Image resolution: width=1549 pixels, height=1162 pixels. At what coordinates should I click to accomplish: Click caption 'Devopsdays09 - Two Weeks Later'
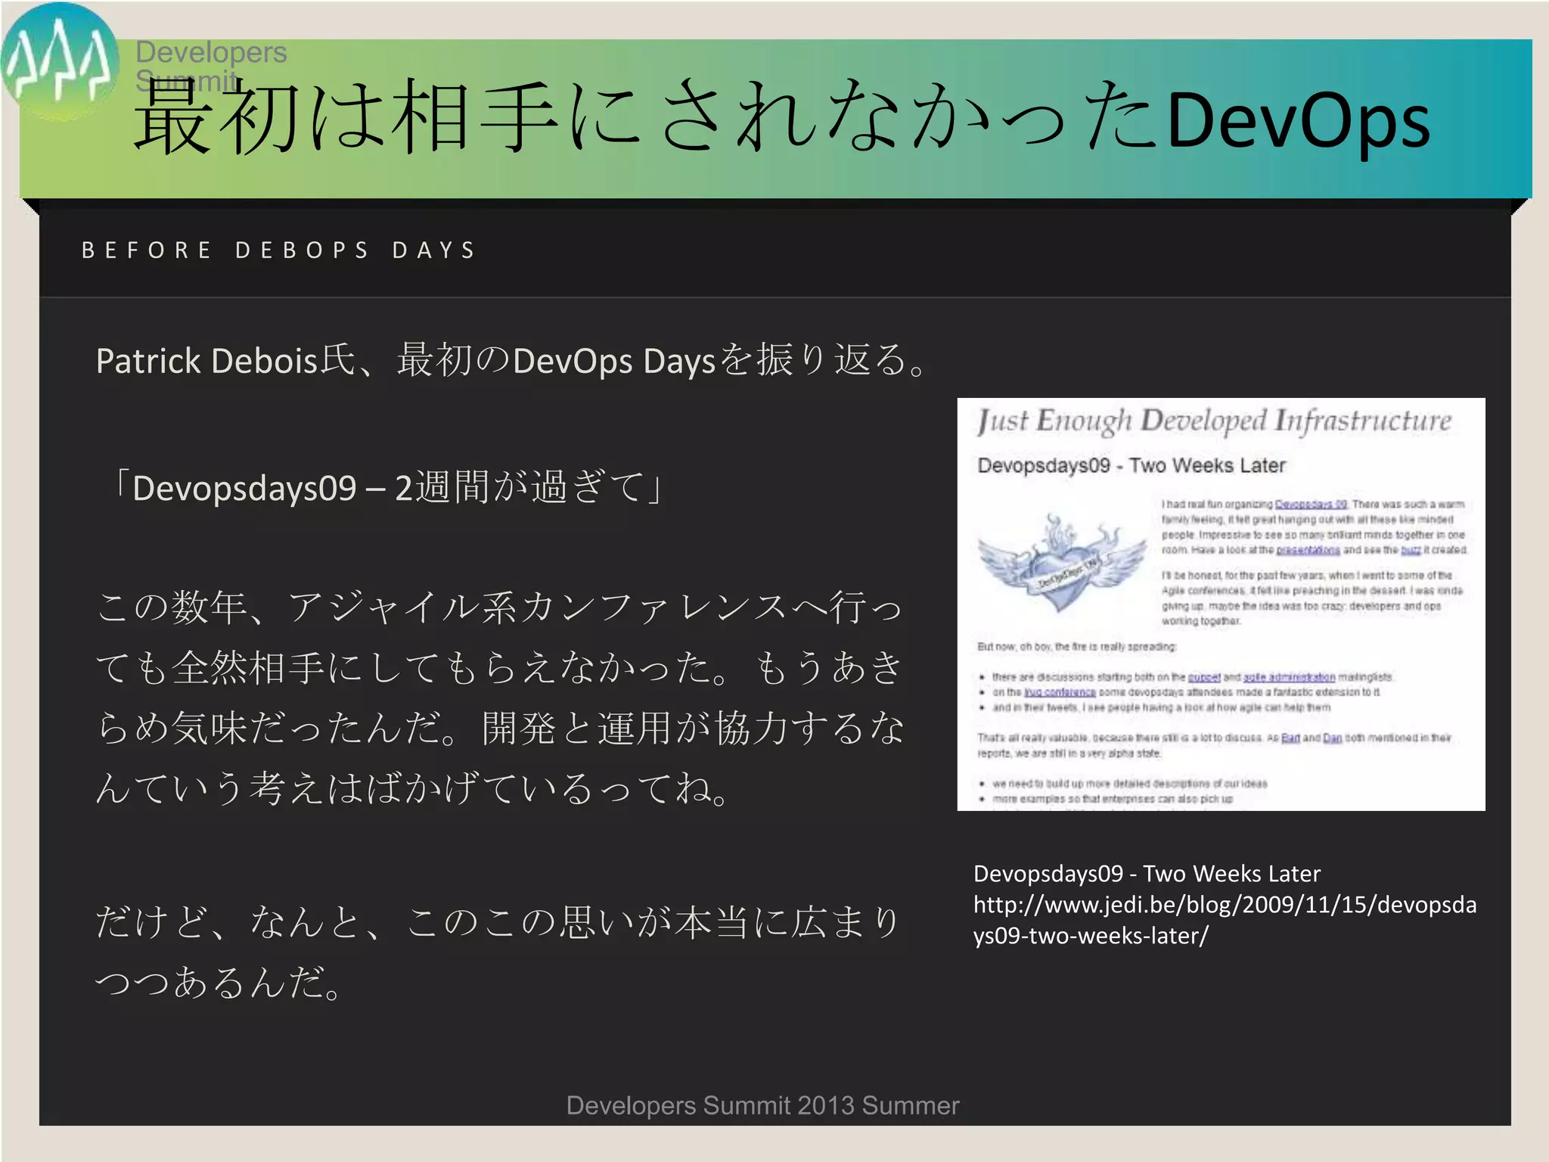(1147, 874)
